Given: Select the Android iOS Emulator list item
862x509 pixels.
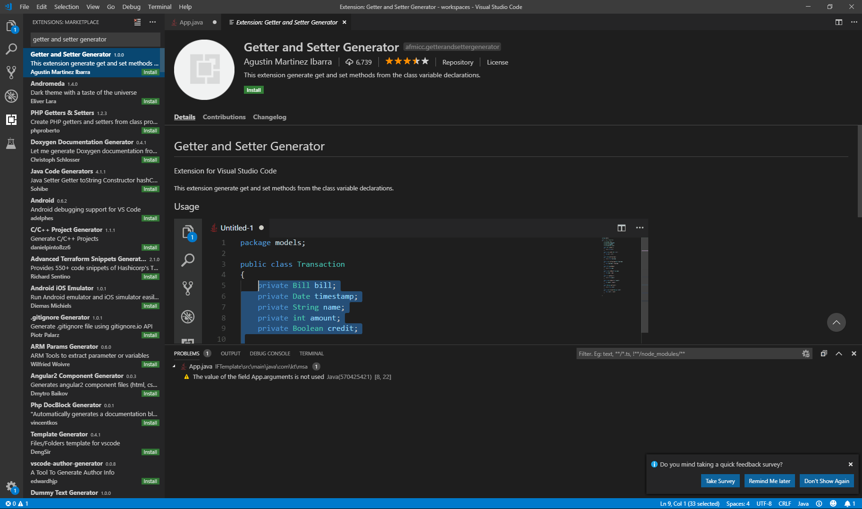Looking at the screenshot, I should (x=94, y=297).
